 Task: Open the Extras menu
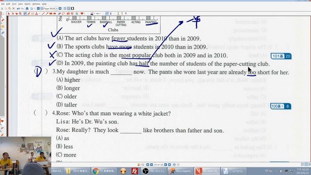27,4
